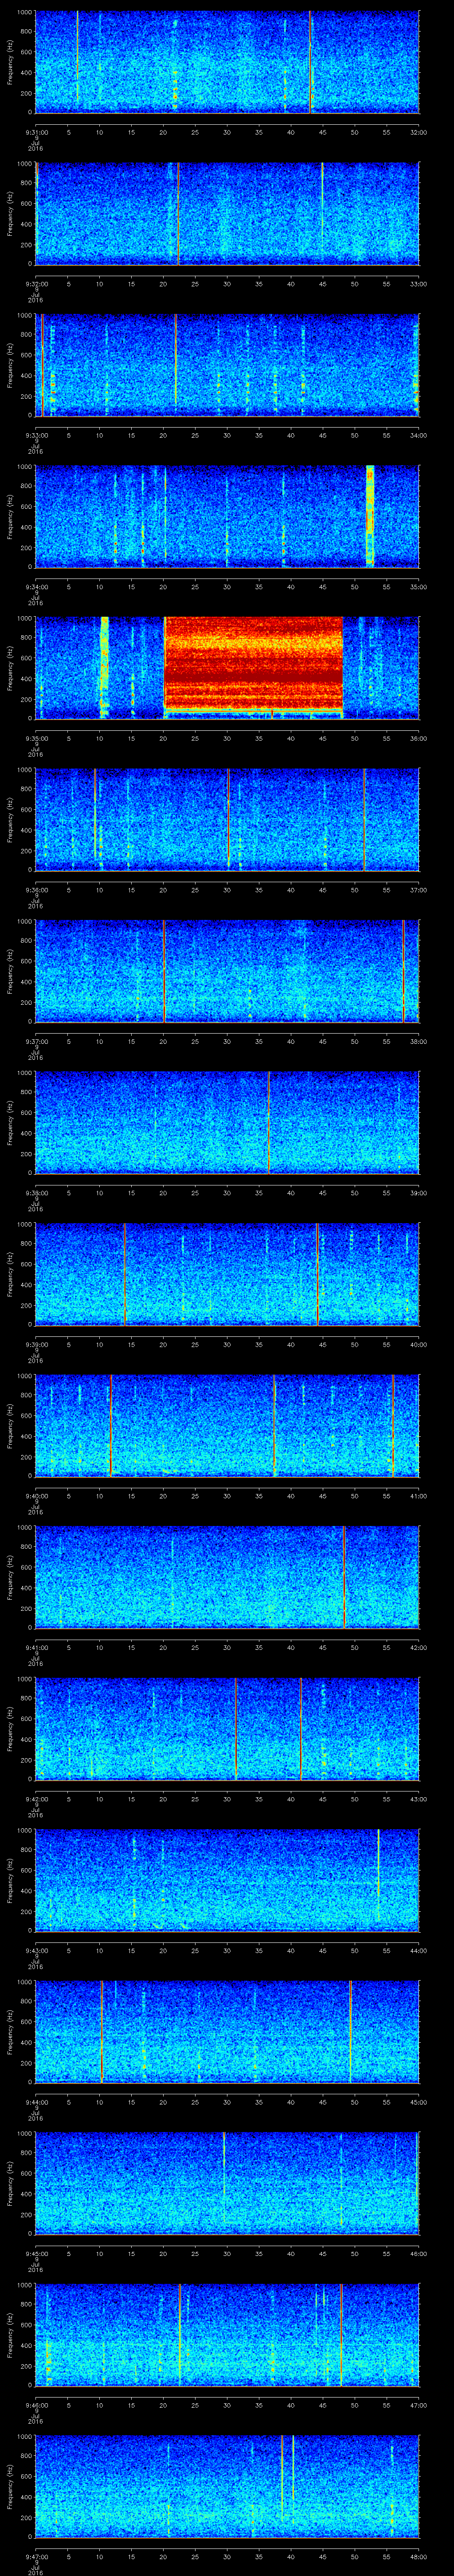The height and width of the screenshot is (2576, 454).
Task: Click the 48:00 end label on the last axis
Action: point(418,2557)
